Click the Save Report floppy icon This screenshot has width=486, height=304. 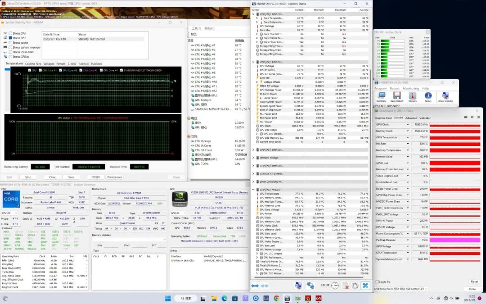coord(396,96)
